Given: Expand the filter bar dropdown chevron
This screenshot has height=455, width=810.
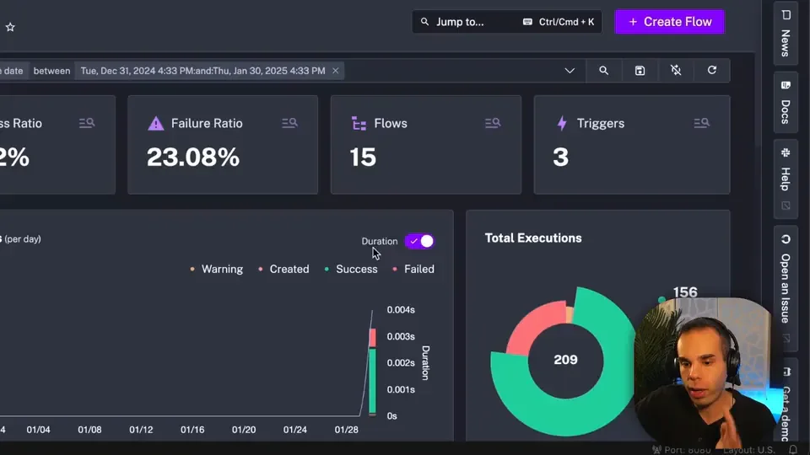Looking at the screenshot, I should point(570,71).
